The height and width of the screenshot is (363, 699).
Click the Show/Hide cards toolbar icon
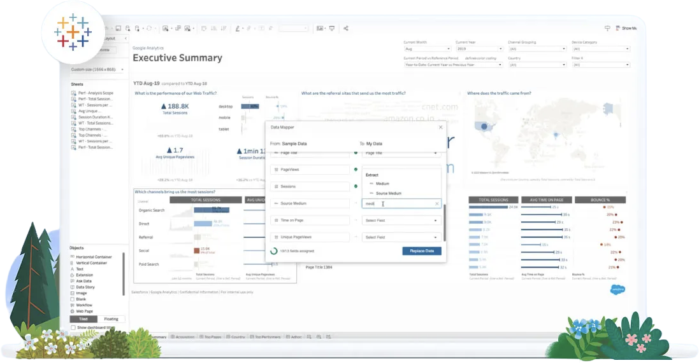click(x=320, y=29)
